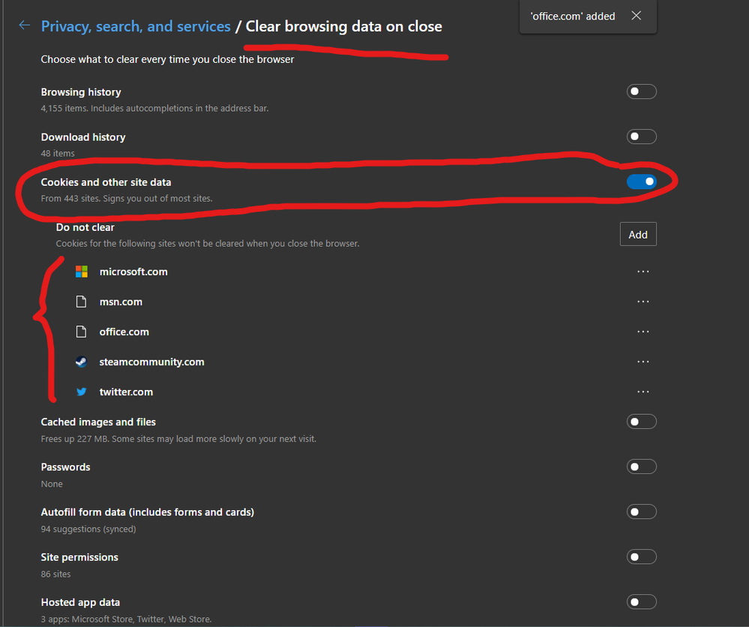The width and height of the screenshot is (749, 627).
Task: Click 'Choose what to clear every time' description
Action: click(167, 59)
